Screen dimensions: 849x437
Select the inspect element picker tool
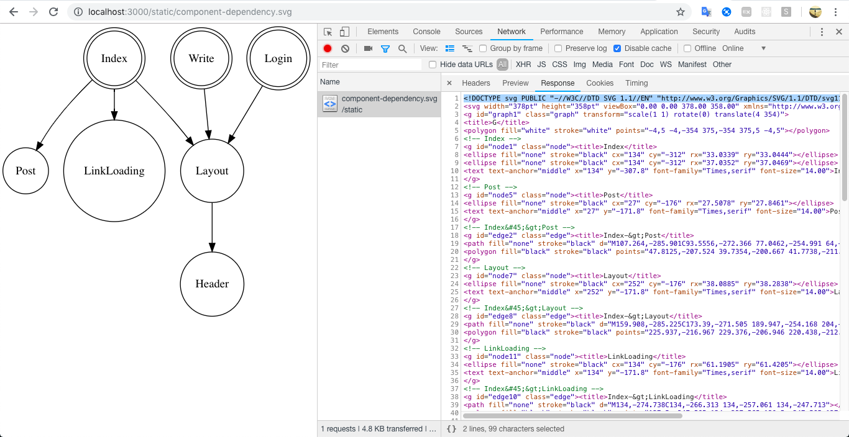point(328,32)
